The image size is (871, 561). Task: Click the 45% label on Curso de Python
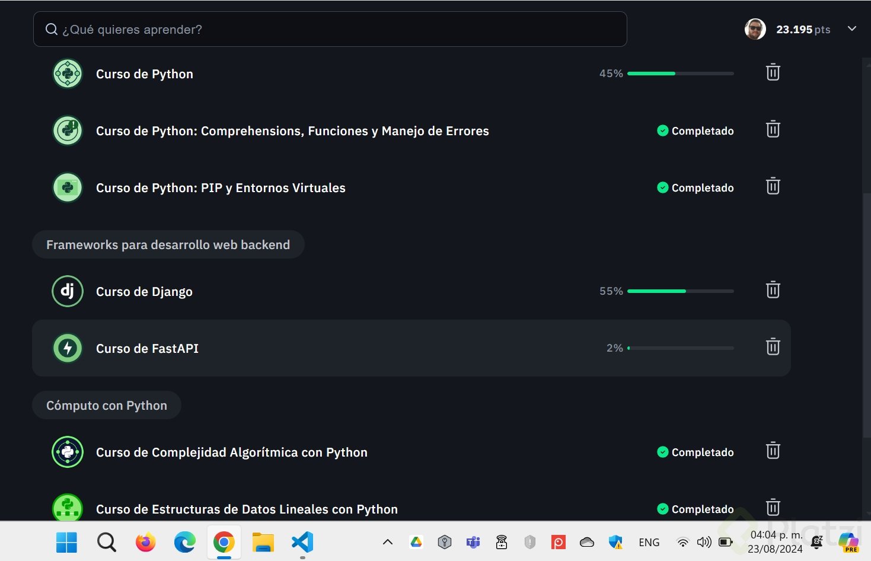[611, 74]
